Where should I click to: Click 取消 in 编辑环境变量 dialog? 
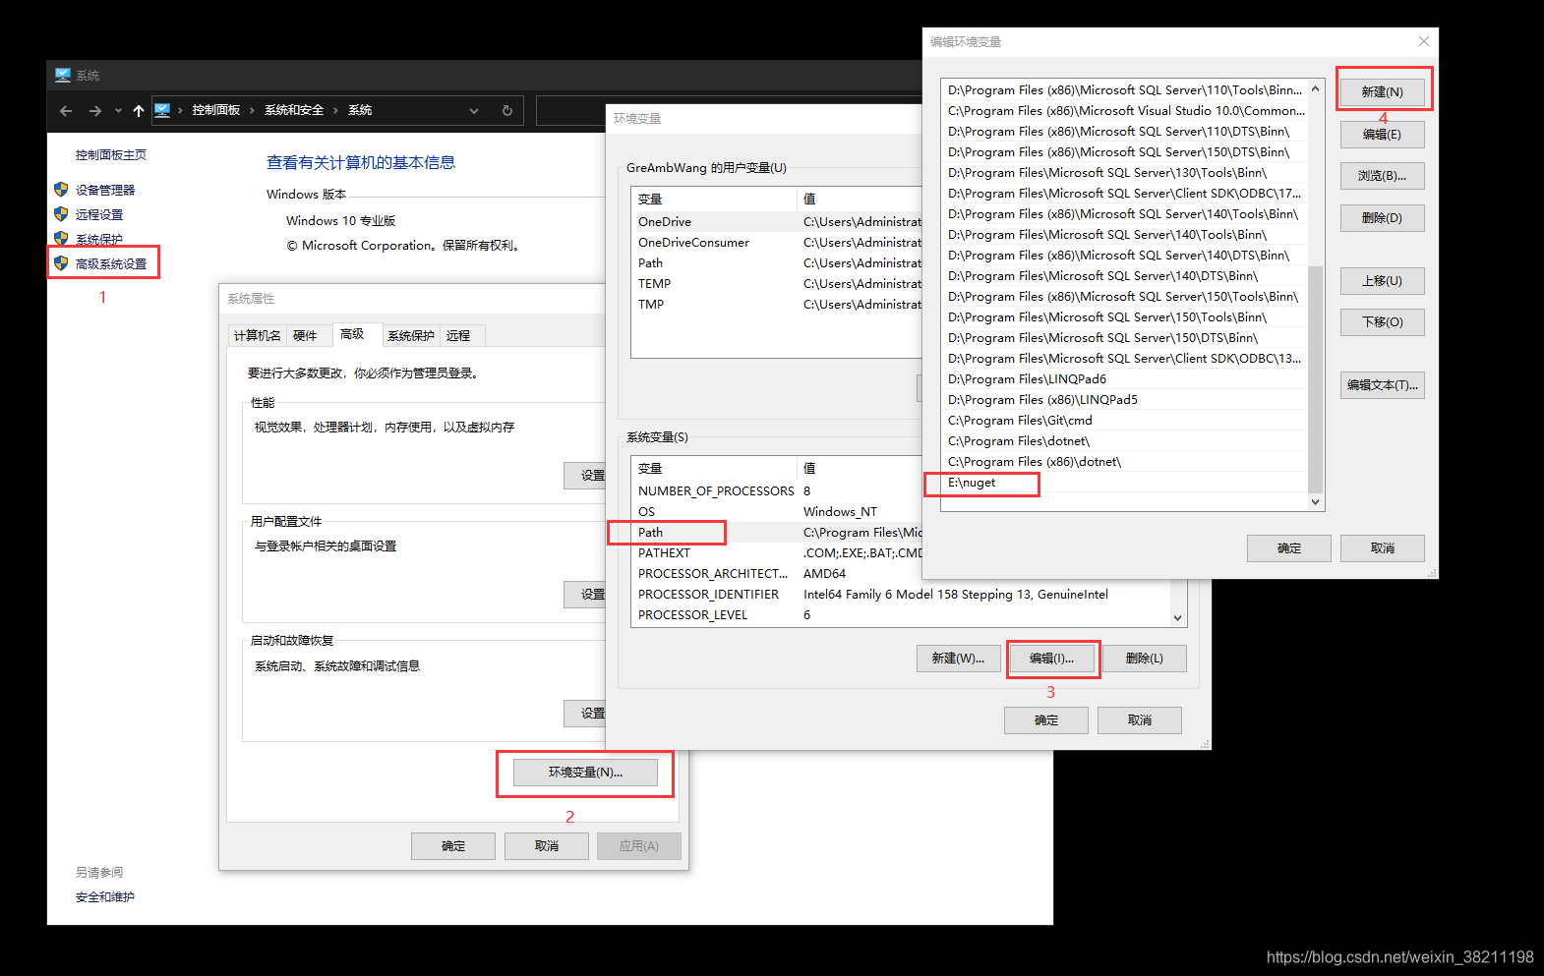[x=1383, y=548]
